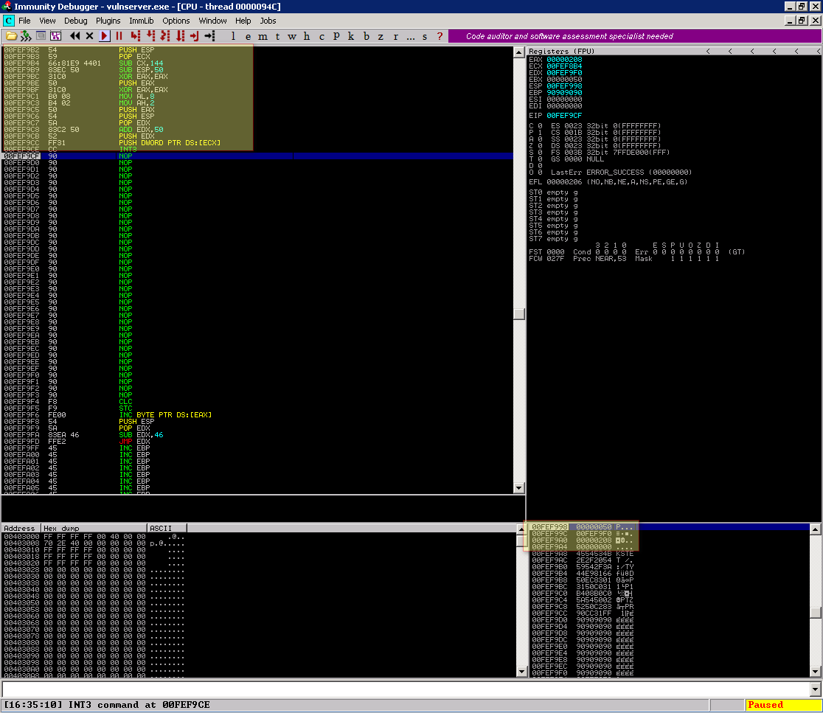Open the command bar history dropdown

tap(815, 689)
